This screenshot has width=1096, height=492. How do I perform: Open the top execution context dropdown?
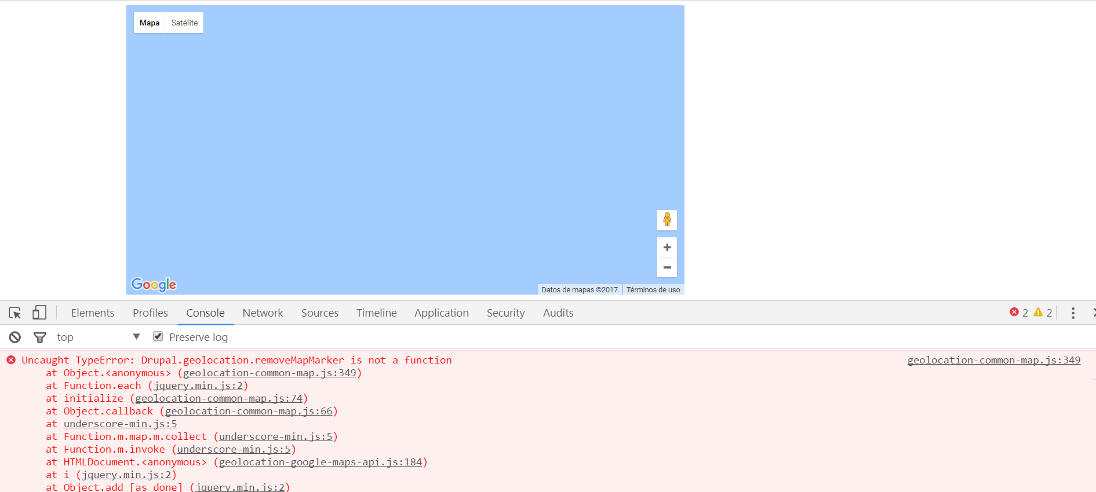(99, 337)
